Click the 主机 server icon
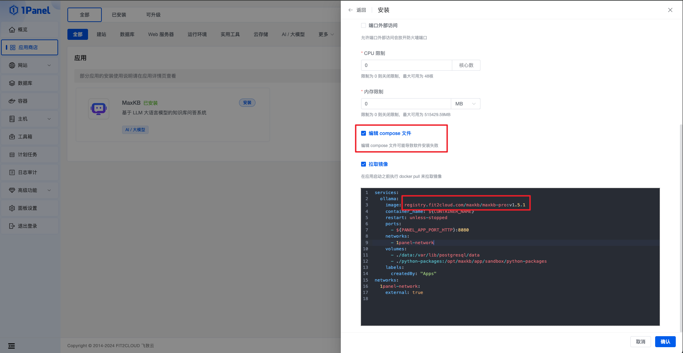This screenshot has width=683, height=353. [x=12, y=119]
